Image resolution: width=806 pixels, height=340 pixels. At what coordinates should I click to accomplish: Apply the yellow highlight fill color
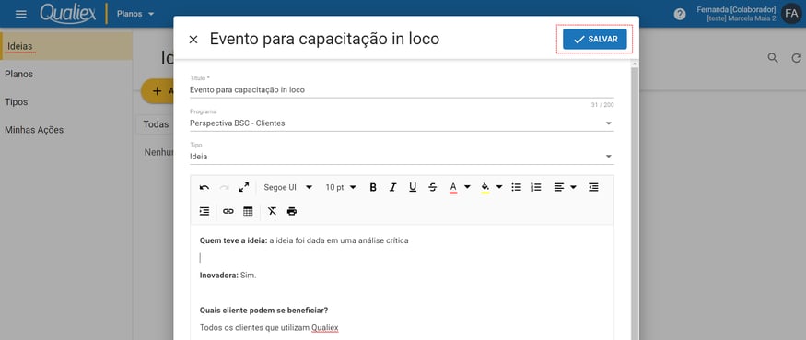pyautogui.click(x=485, y=187)
